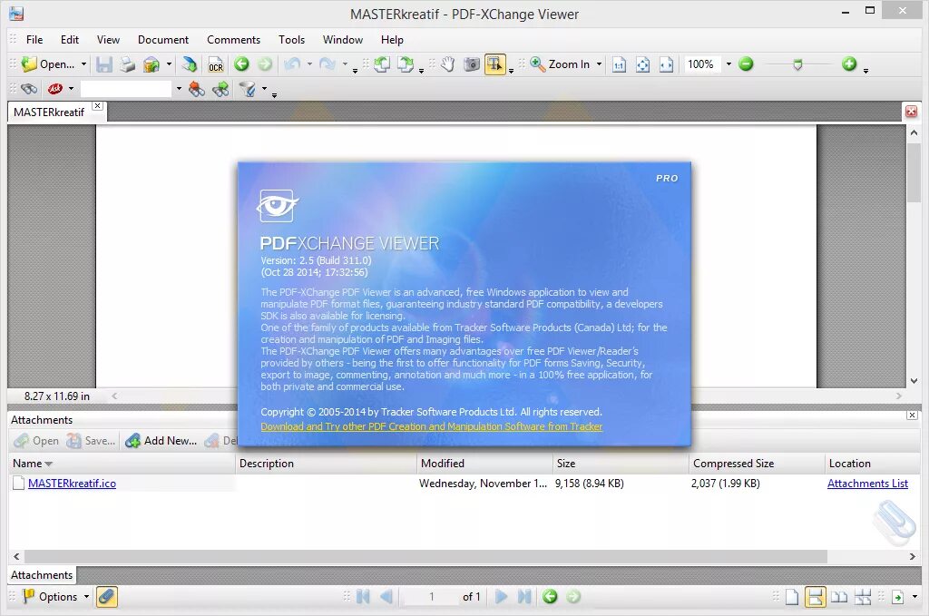Expand the Ask provider dropdown arrow
Viewport: 929px width, 616px height.
(71, 89)
